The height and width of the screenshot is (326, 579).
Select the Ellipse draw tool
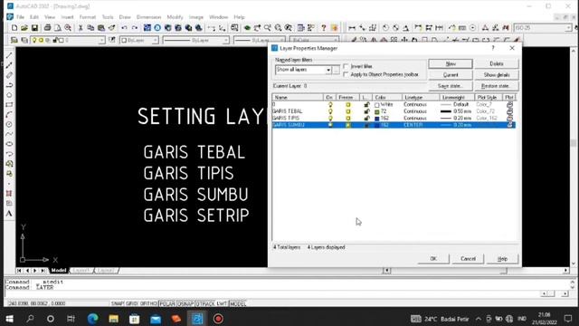[9, 144]
